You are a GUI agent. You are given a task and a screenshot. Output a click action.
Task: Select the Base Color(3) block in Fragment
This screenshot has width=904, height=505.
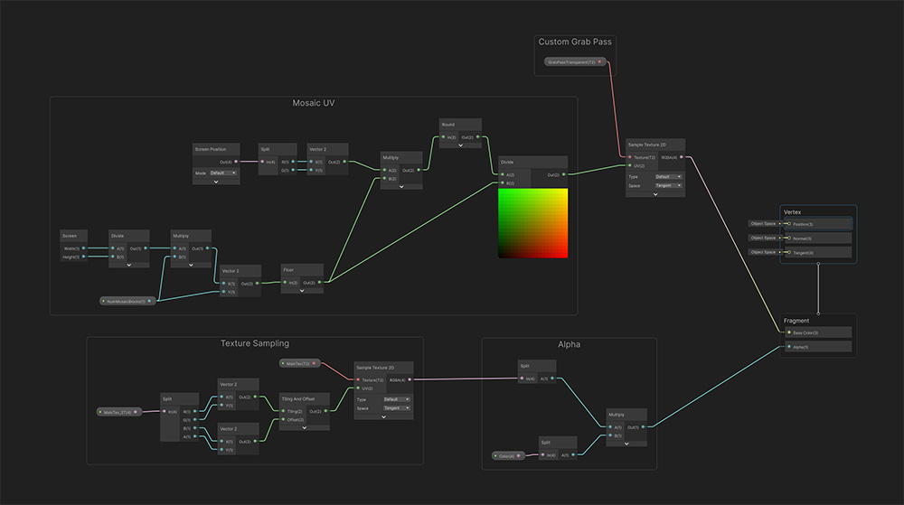818,332
